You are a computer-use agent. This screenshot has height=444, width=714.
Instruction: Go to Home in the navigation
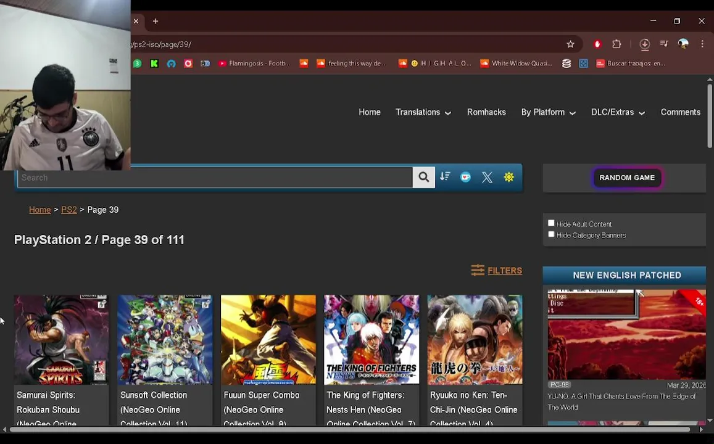(369, 112)
